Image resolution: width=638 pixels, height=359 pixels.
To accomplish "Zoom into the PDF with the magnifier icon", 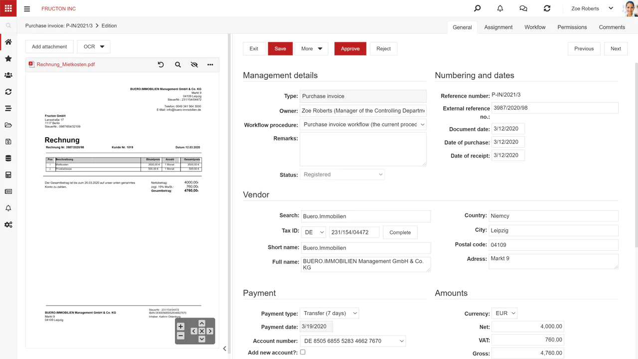I will (x=178, y=64).
